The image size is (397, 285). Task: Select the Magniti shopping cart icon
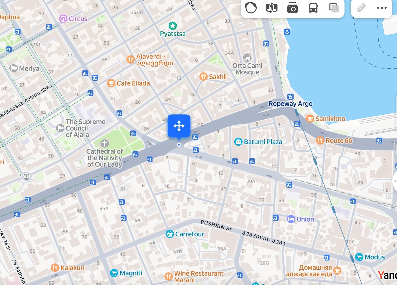114,273
